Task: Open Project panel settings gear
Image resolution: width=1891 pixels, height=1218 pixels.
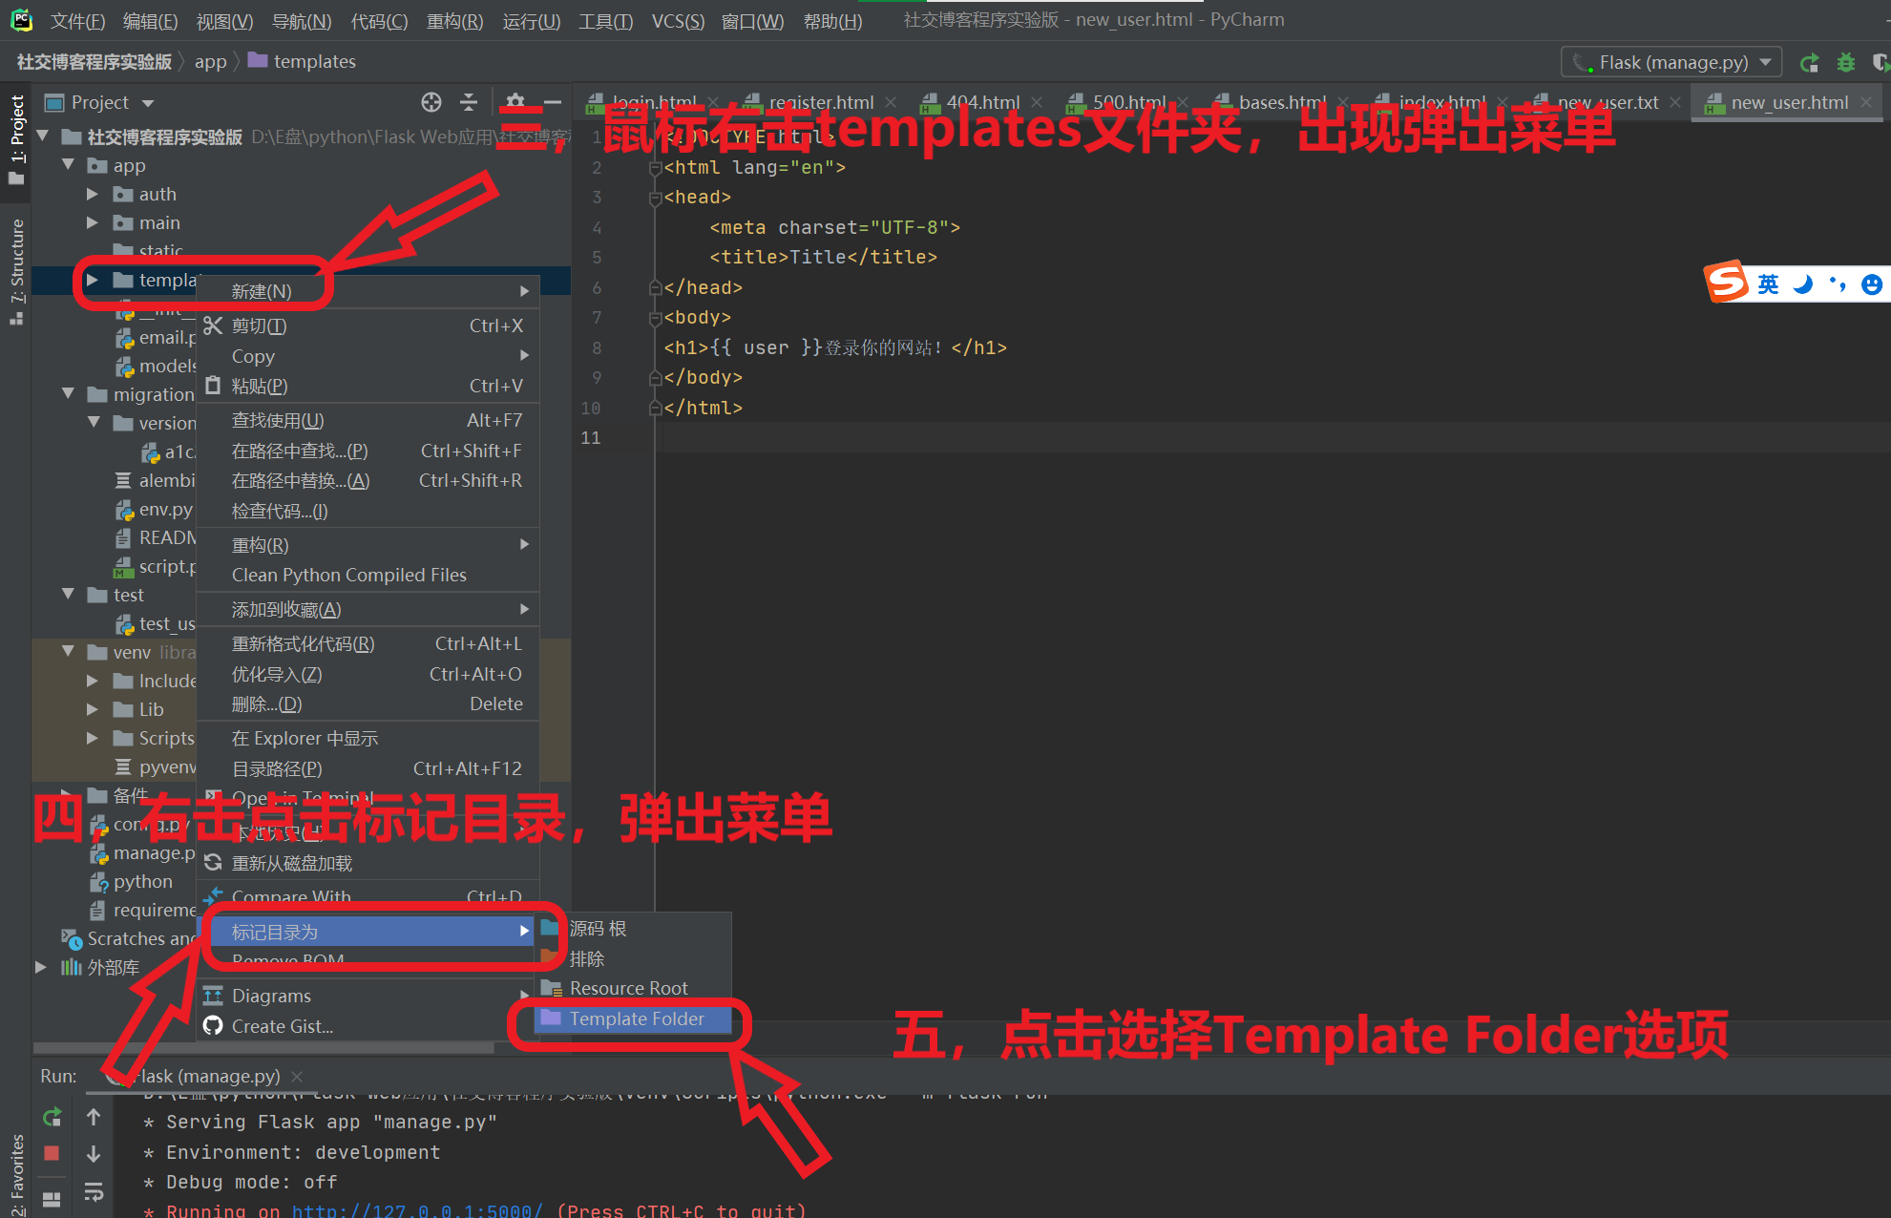Action: click(x=515, y=102)
